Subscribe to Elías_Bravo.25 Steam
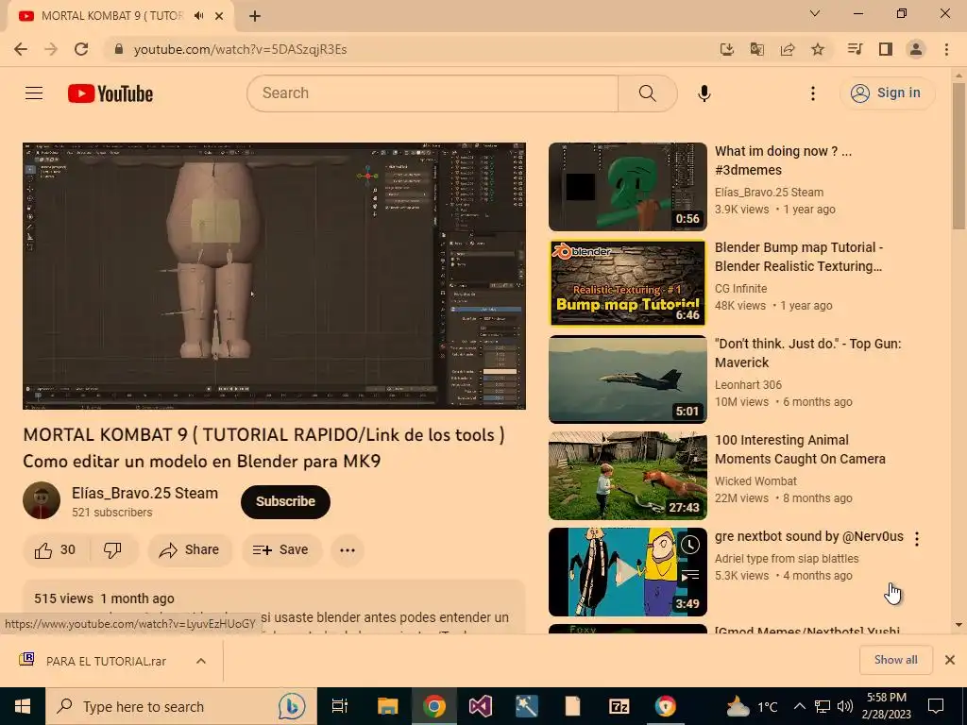Viewport: 967px width, 725px height. 285,502
